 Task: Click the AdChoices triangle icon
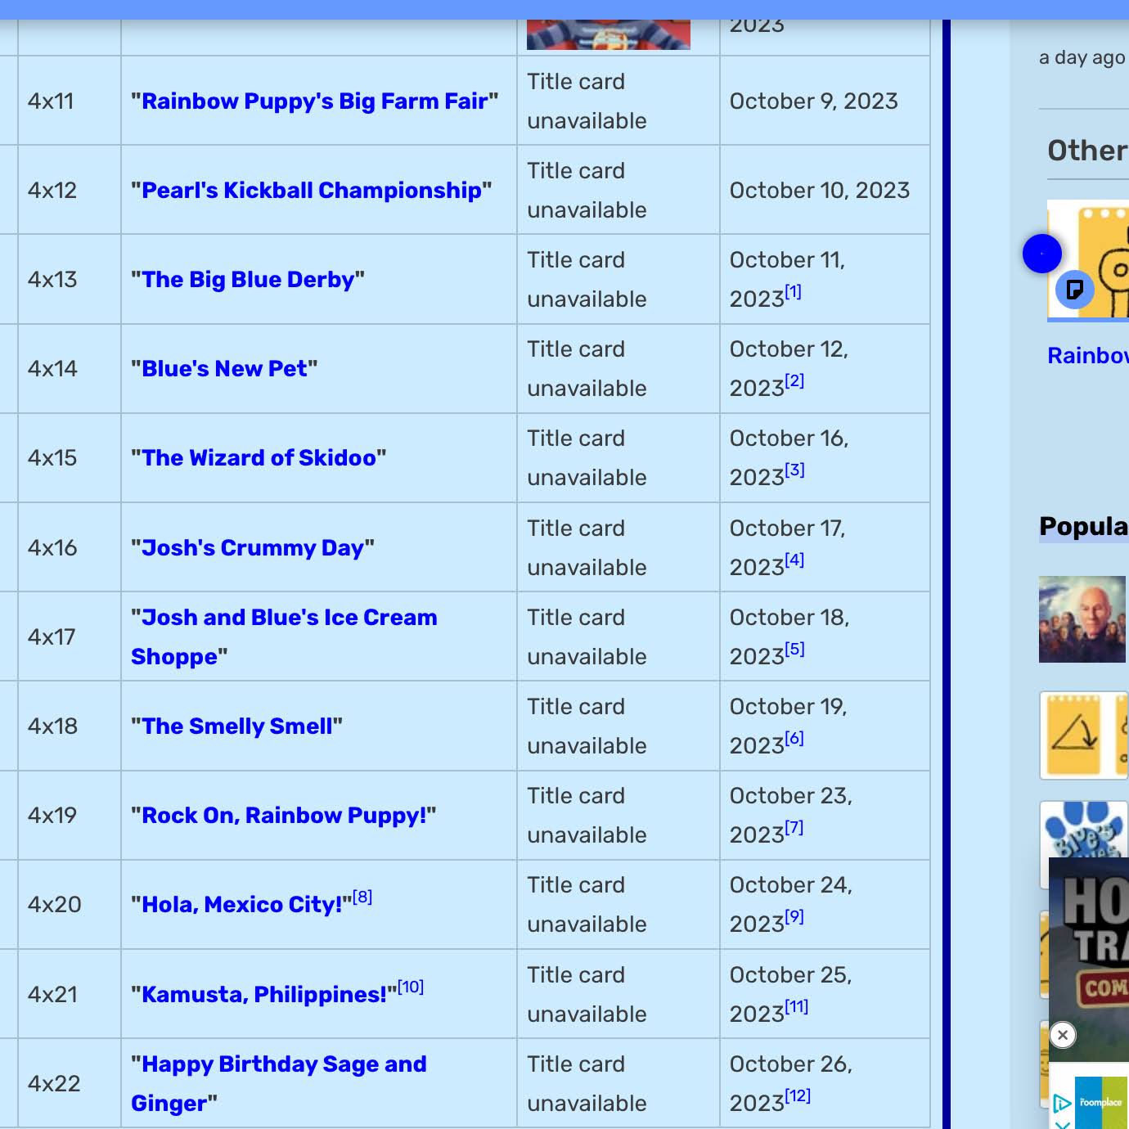[1061, 1104]
